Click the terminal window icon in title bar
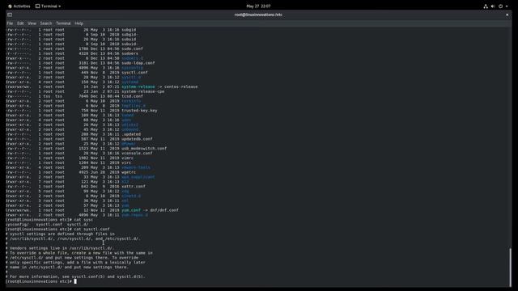This screenshot has height=291, width=518. click(10, 15)
